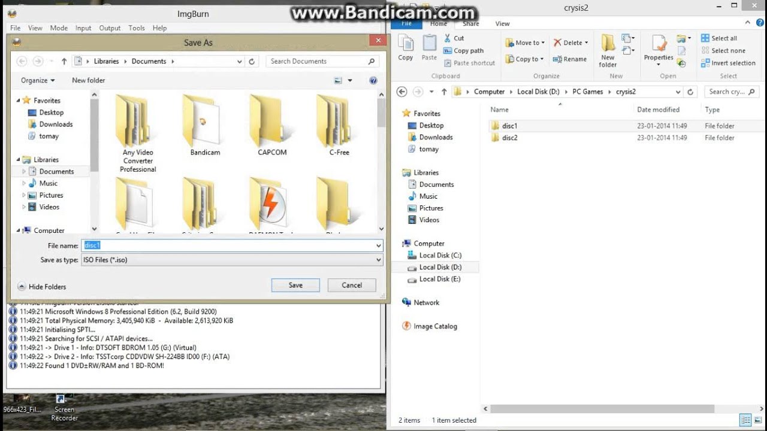Select the CAPCOM folder
Image resolution: width=767 pixels, height=431 pixels.
(272, 126)
